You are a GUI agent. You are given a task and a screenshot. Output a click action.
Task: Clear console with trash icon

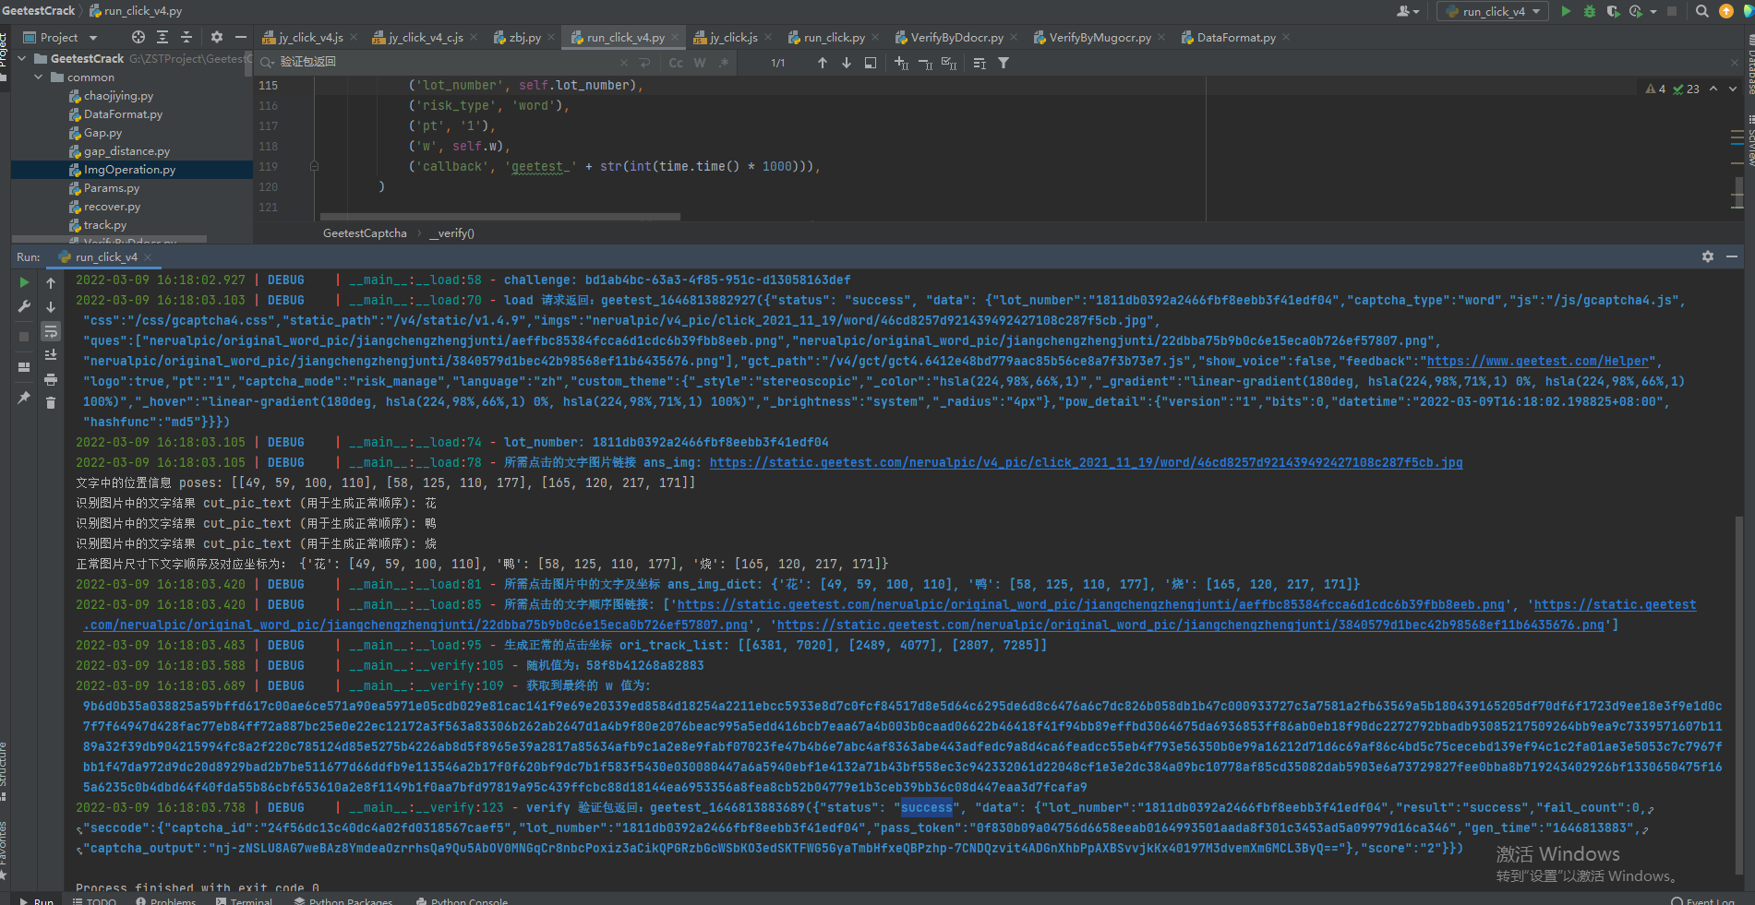(x=51, y=403)
